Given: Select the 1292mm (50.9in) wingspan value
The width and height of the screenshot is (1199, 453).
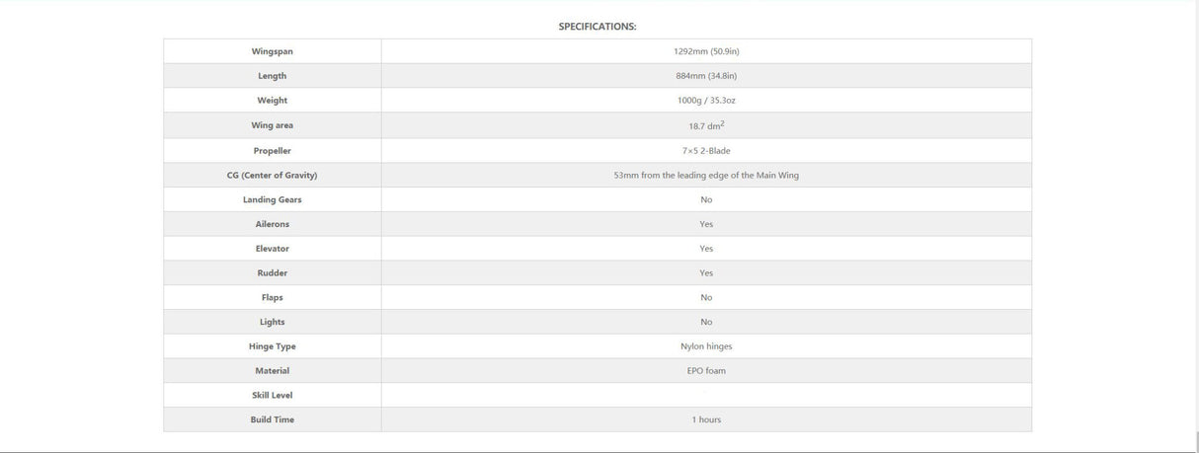Looking at the screenshot, I should pyautogui.click(x=706, y=51).
